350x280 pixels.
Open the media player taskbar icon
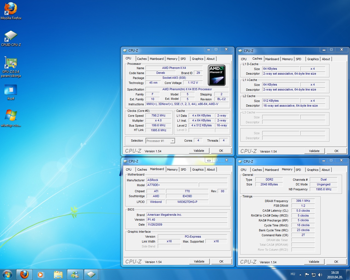[41, 275]
